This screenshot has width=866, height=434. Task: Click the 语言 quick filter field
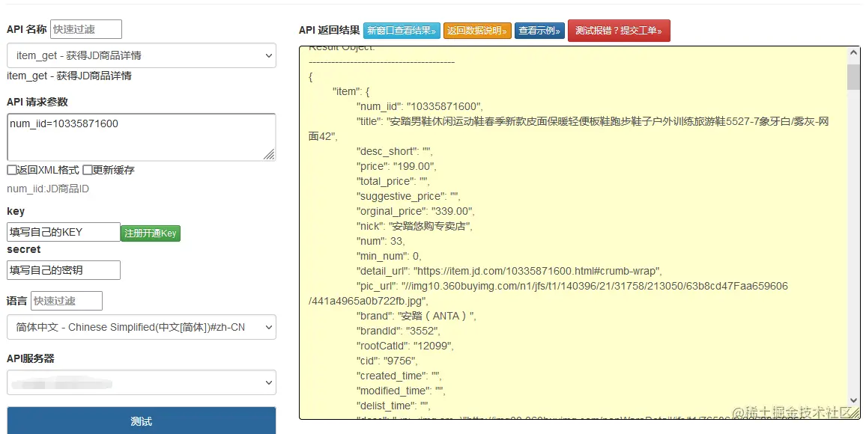point(66,301)
